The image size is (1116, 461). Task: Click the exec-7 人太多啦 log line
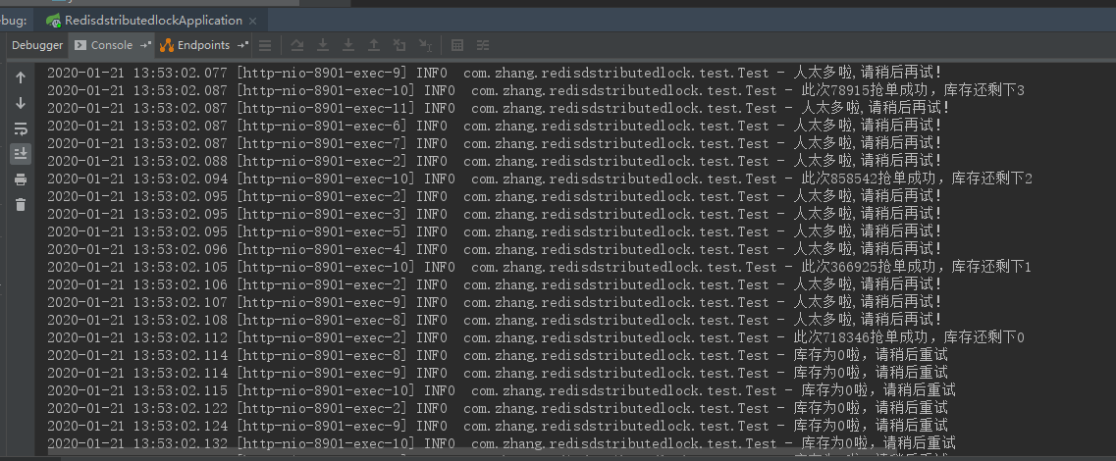pos(494,144)
